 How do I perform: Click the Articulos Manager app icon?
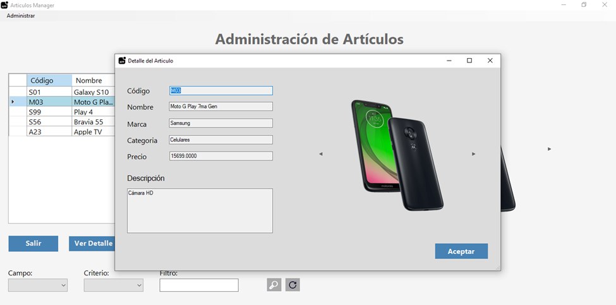coord(4,5)
